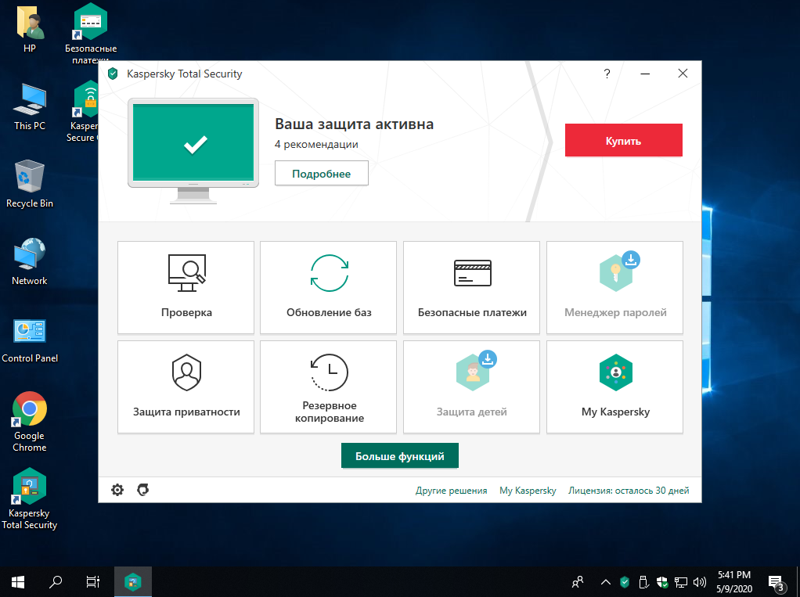Image resolution: width=800 pixels, height=597 pixels.
Task: Click Kaspersky taskbar app button
Action: coord(132,581)
